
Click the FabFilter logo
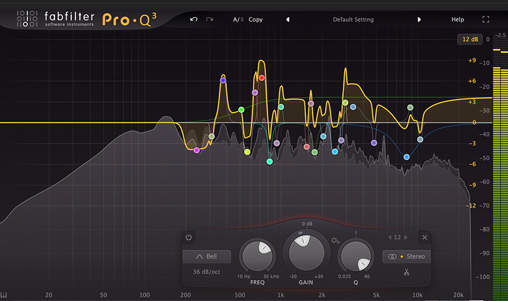[x=56, y=19]
